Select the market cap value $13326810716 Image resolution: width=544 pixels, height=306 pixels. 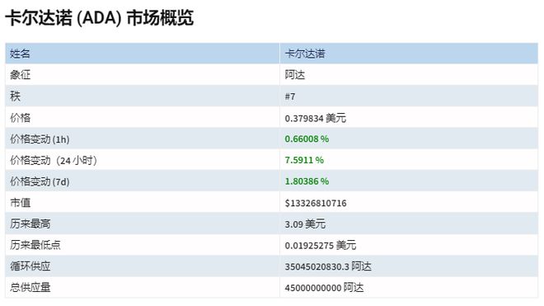(x=316, y=203)
